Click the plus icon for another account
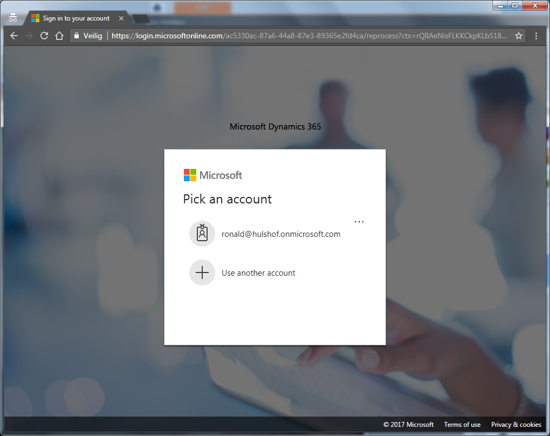The height and width of the screenshot is (436, 550). coord(202,272)
